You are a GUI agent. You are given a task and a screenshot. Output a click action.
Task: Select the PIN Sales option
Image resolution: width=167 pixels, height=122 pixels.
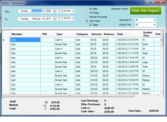[87, 13]
